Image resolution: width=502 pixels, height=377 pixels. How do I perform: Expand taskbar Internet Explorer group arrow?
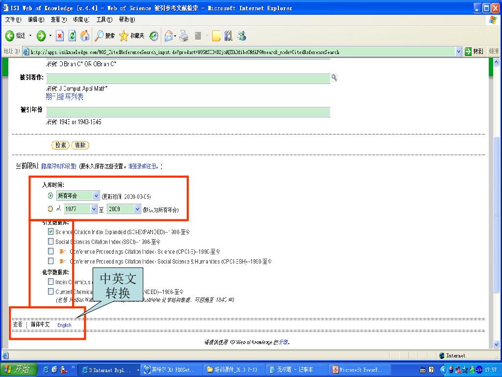click(x=138, y=370)
